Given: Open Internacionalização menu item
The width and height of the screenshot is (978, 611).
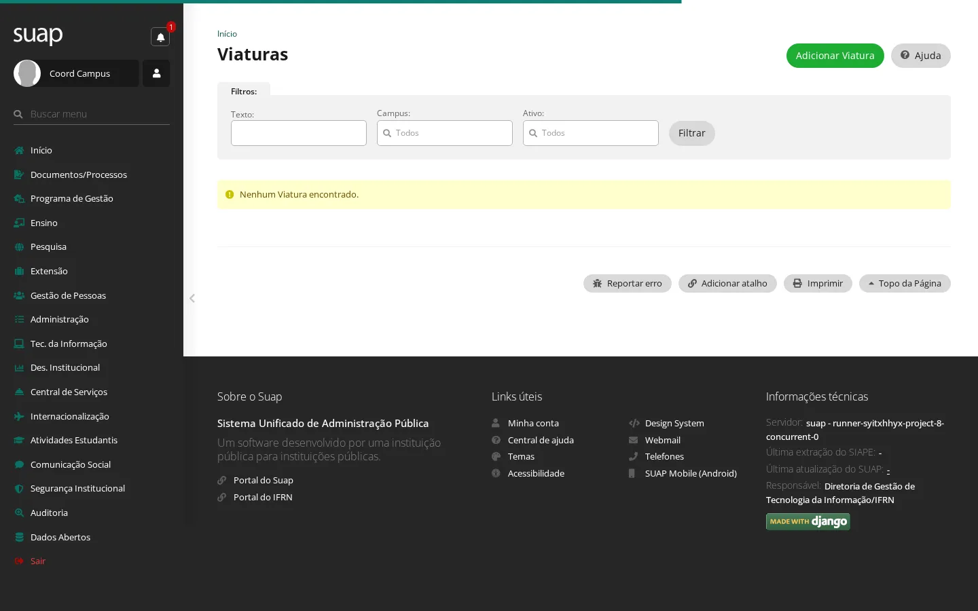Looking at the screenshot, I should [x=92, y=416].
